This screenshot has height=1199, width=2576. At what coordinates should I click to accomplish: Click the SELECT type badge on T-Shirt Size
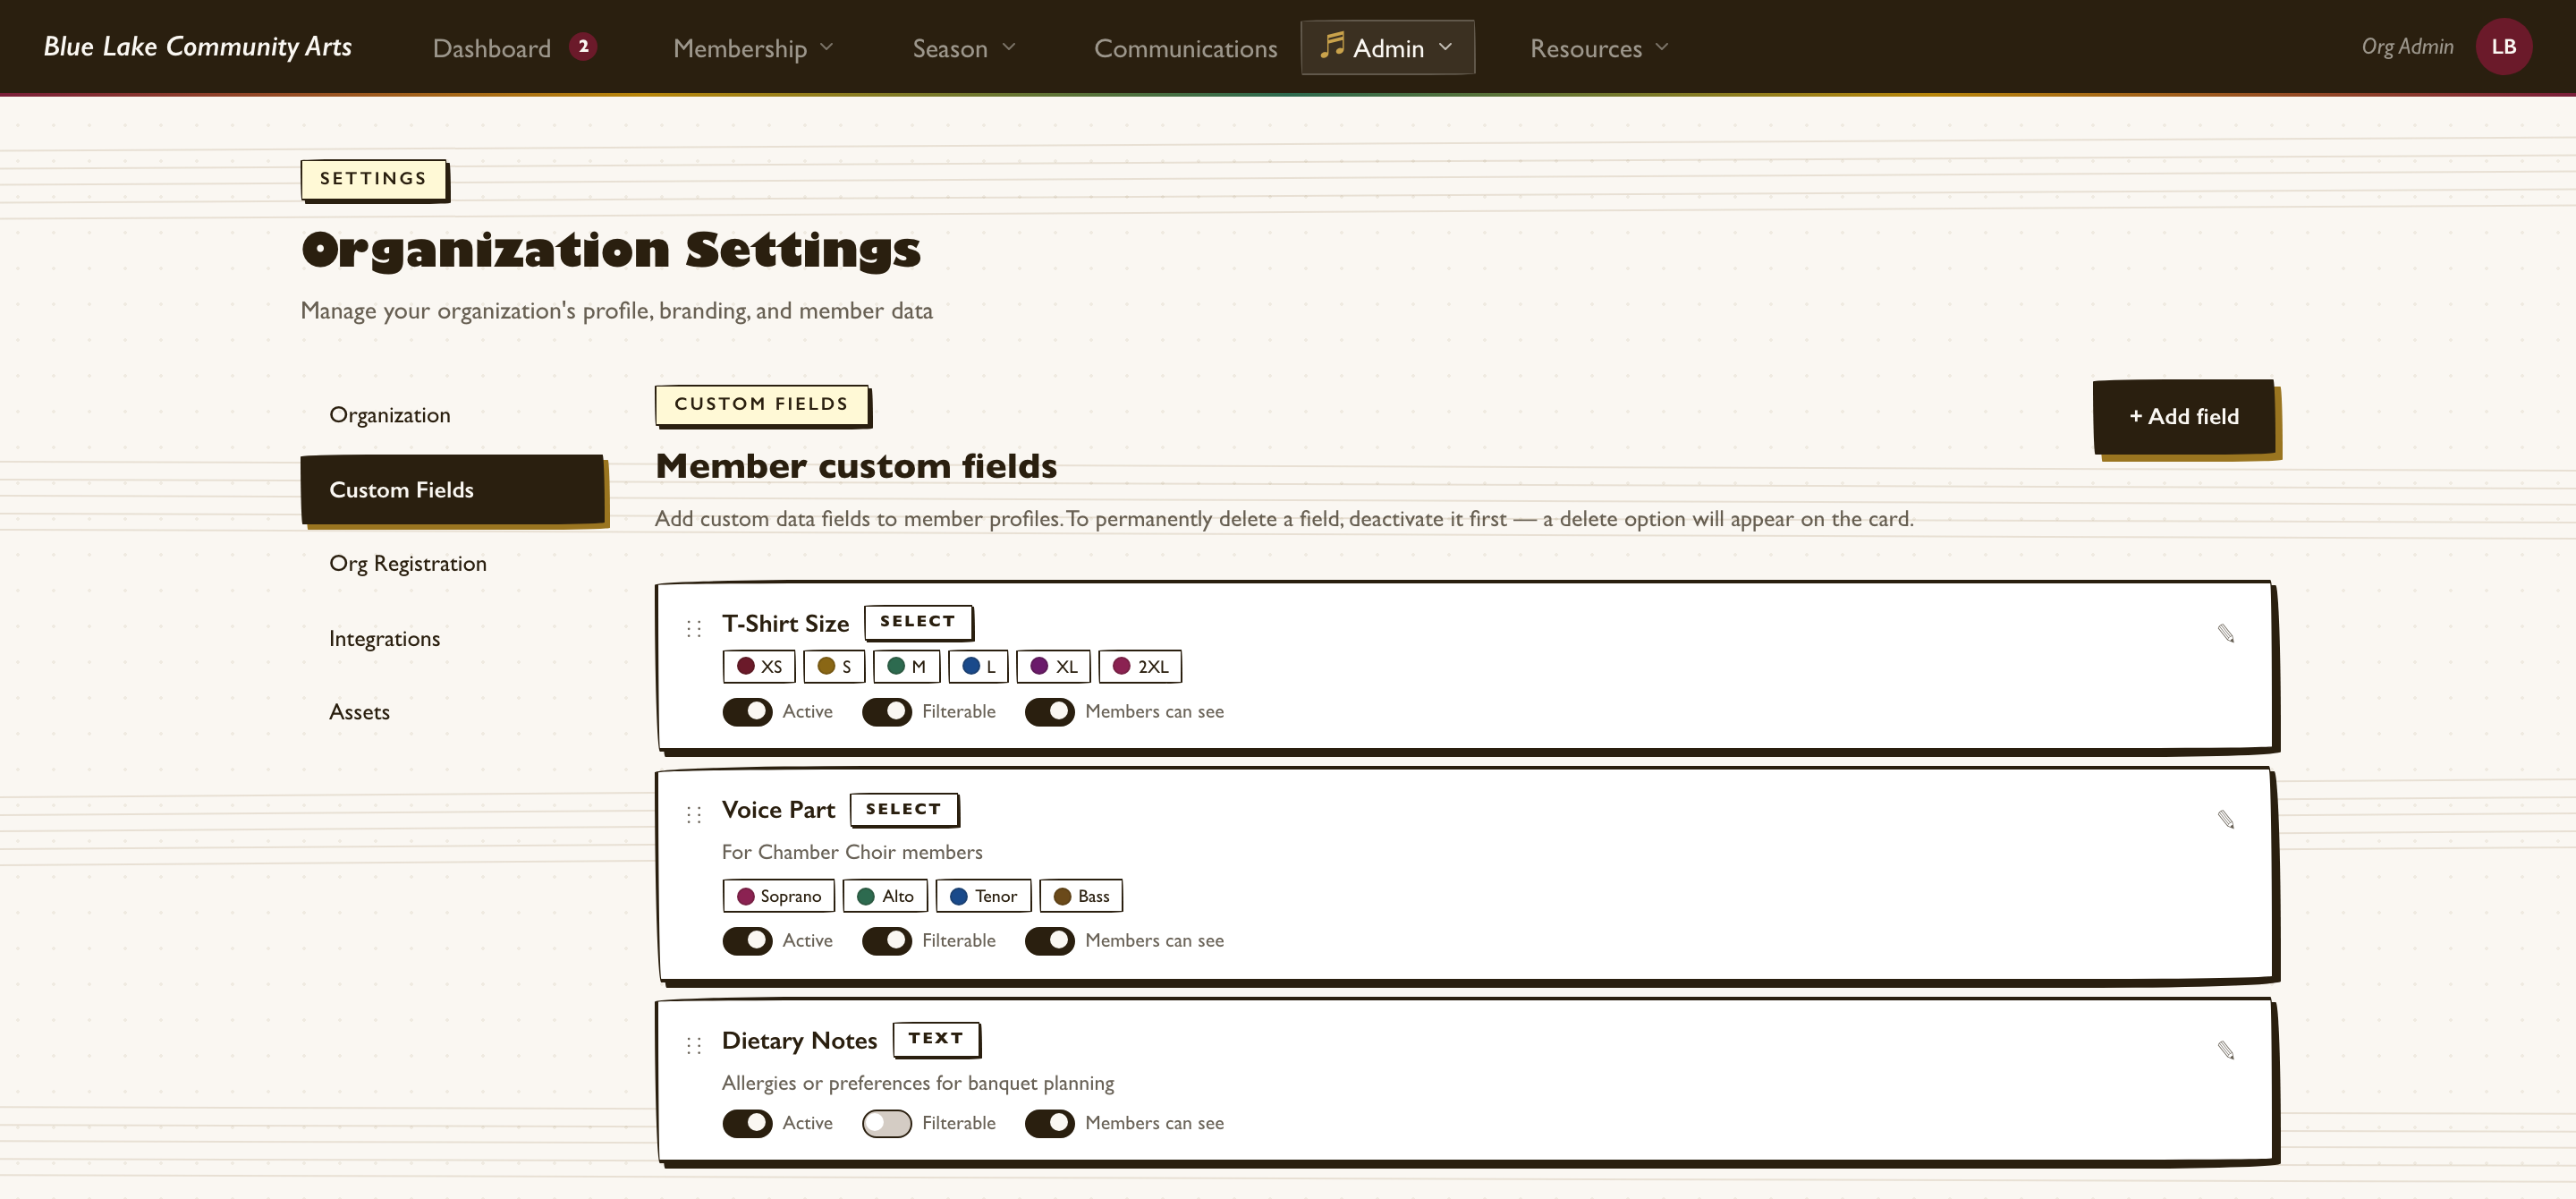tap(918, 622)
